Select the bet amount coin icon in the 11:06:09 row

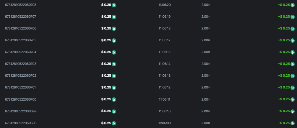(x=114, y=123)
